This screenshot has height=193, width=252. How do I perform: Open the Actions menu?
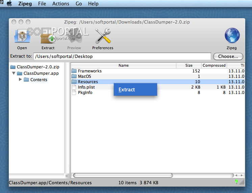60,3
